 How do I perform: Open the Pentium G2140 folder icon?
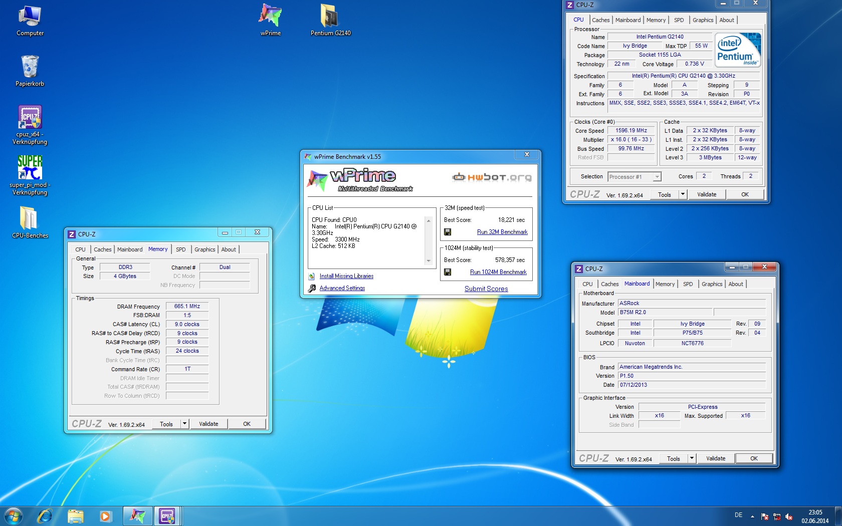pos(330,20)
